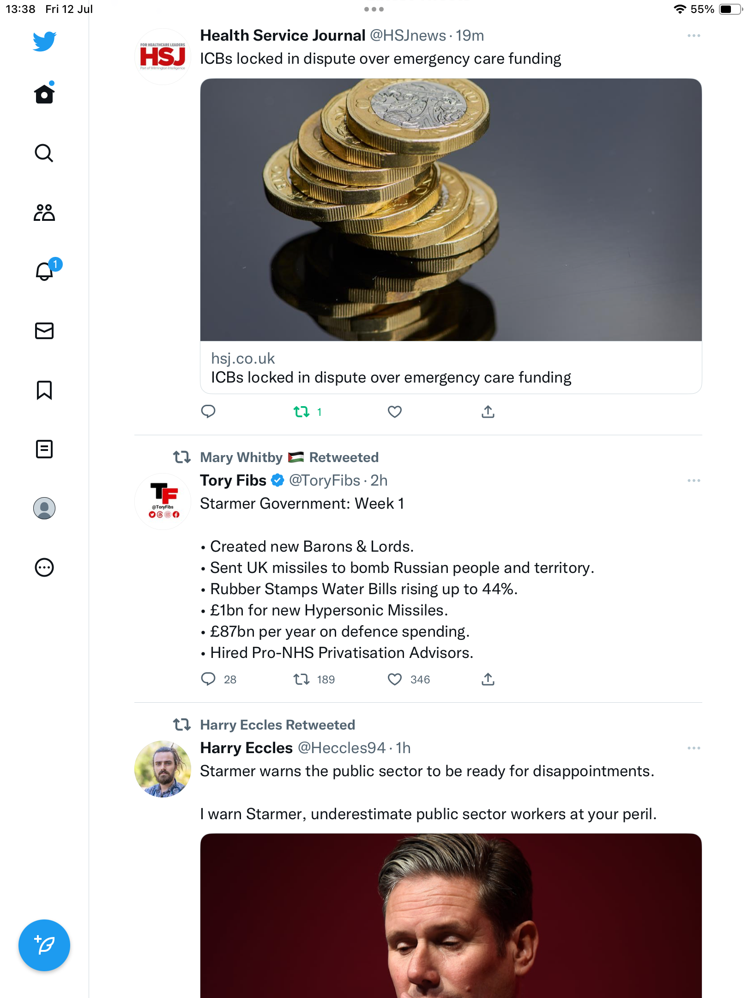Image resolution: width=748 pixels, height=998 pixels.
Task: Undo retweet on HSJ tweet
Action: pos(302,412)
